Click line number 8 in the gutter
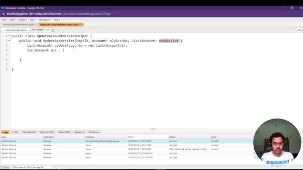 pos(6,69)
